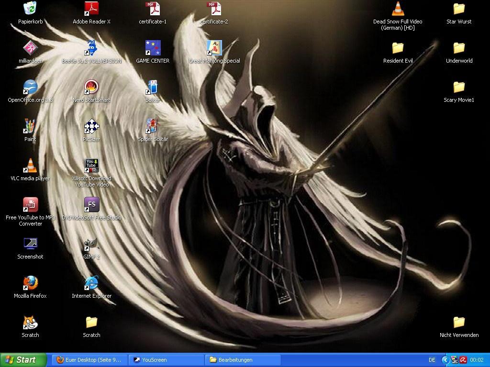
Task: Open the Nicht Verwenden folder
Action: tap(459, 322)
